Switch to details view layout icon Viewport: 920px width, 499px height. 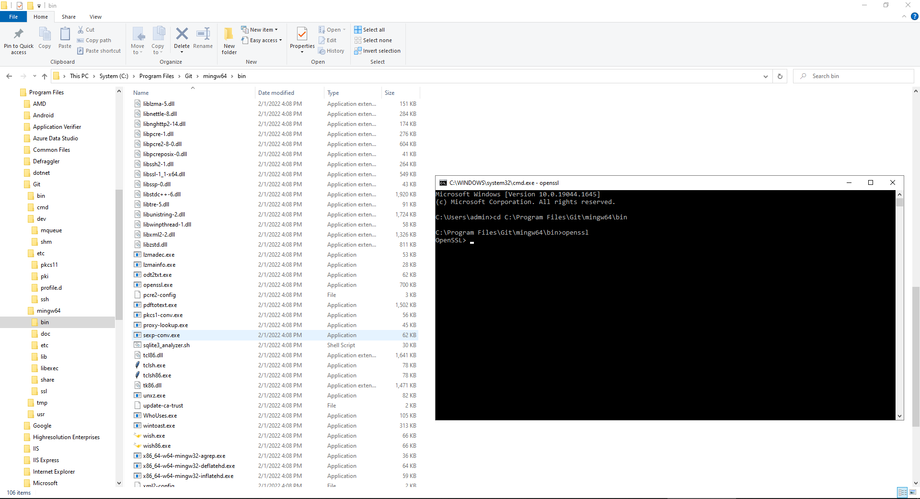click(902, 492)
